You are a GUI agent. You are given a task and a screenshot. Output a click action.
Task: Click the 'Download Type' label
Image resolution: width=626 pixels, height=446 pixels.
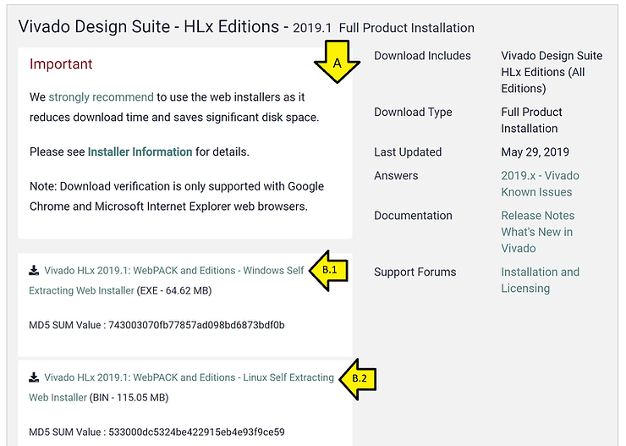coord(413,113)
